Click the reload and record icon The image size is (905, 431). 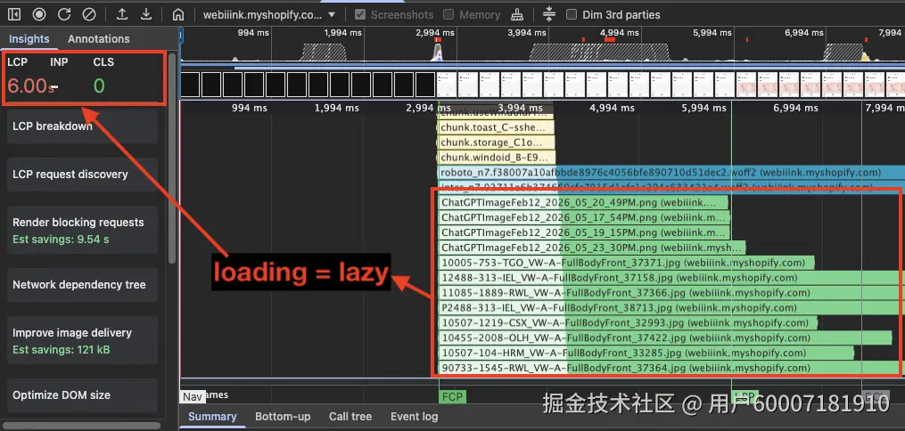tap(64, 14)
